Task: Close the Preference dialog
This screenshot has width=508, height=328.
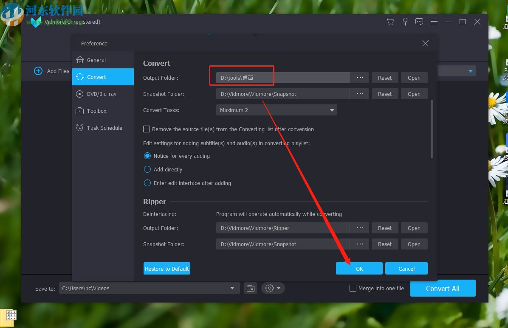Action: 425,43
